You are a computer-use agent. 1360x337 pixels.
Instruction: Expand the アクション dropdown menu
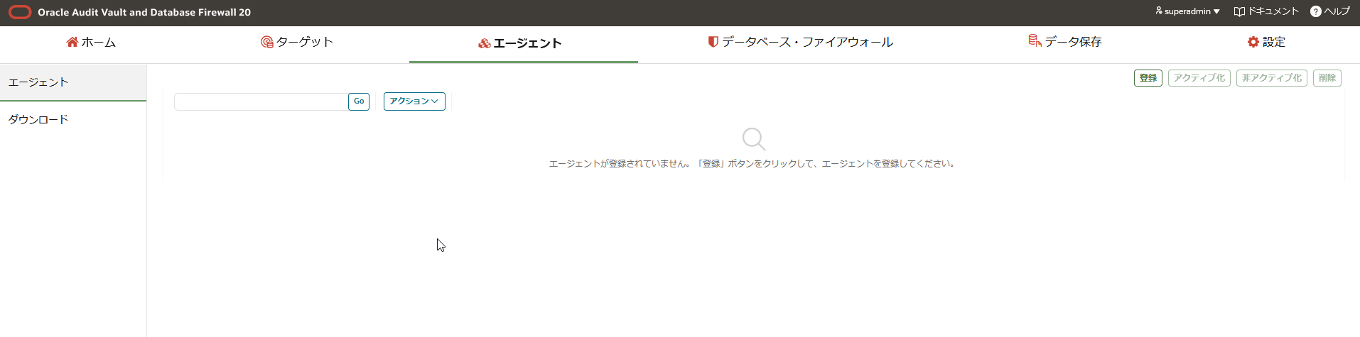tap(414, 101)
